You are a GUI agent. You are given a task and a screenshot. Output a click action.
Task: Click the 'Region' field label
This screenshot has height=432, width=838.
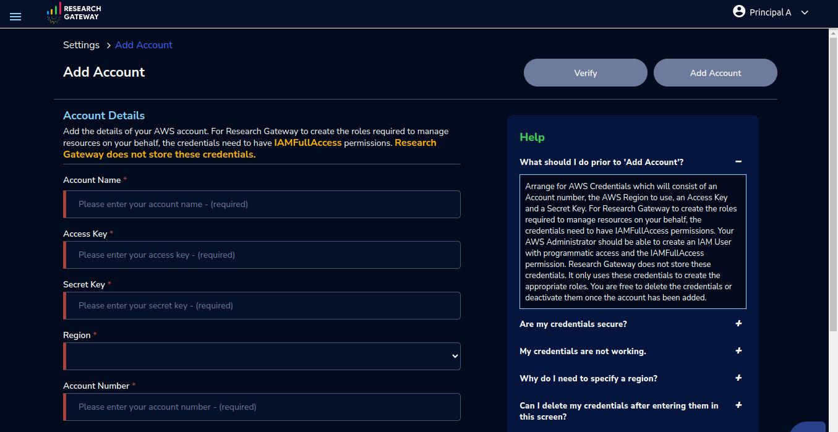[77, 335]
